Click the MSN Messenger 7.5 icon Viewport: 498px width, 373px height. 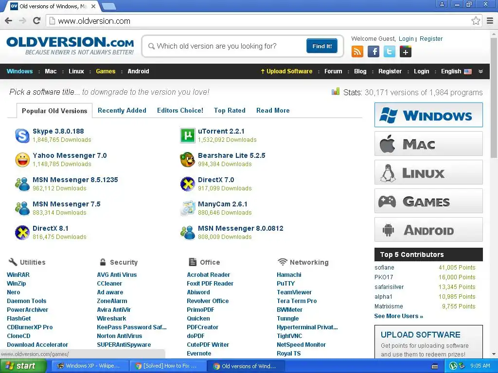click(x=22, y=208)
